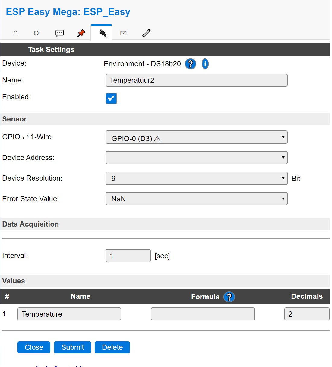332x367 pixels.
Task: Open the Tools wrench tab
Action: (146, 33)
